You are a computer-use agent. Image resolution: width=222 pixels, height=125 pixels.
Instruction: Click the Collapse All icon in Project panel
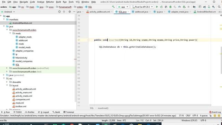[x=64, y=12]
